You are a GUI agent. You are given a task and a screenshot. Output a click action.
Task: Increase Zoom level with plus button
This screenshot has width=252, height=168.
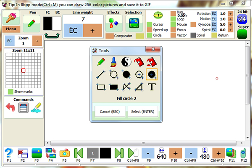click(x=37, y=41)
